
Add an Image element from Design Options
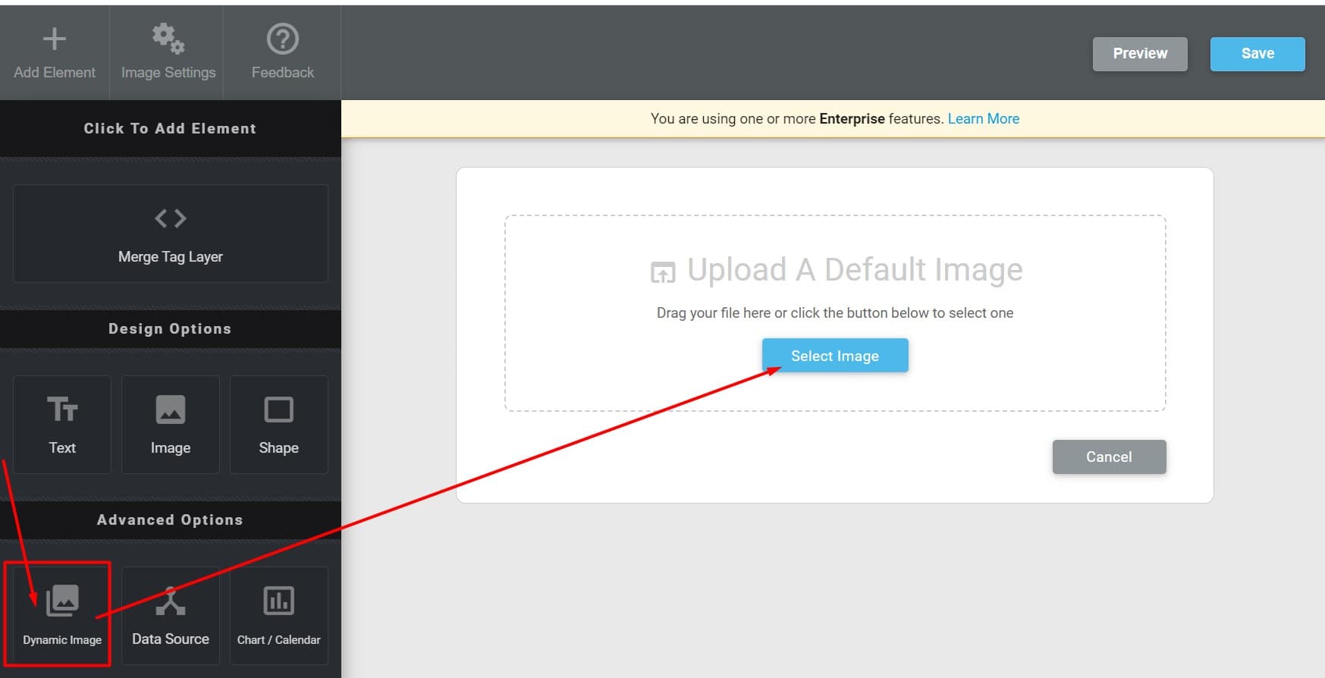[170, 425]
